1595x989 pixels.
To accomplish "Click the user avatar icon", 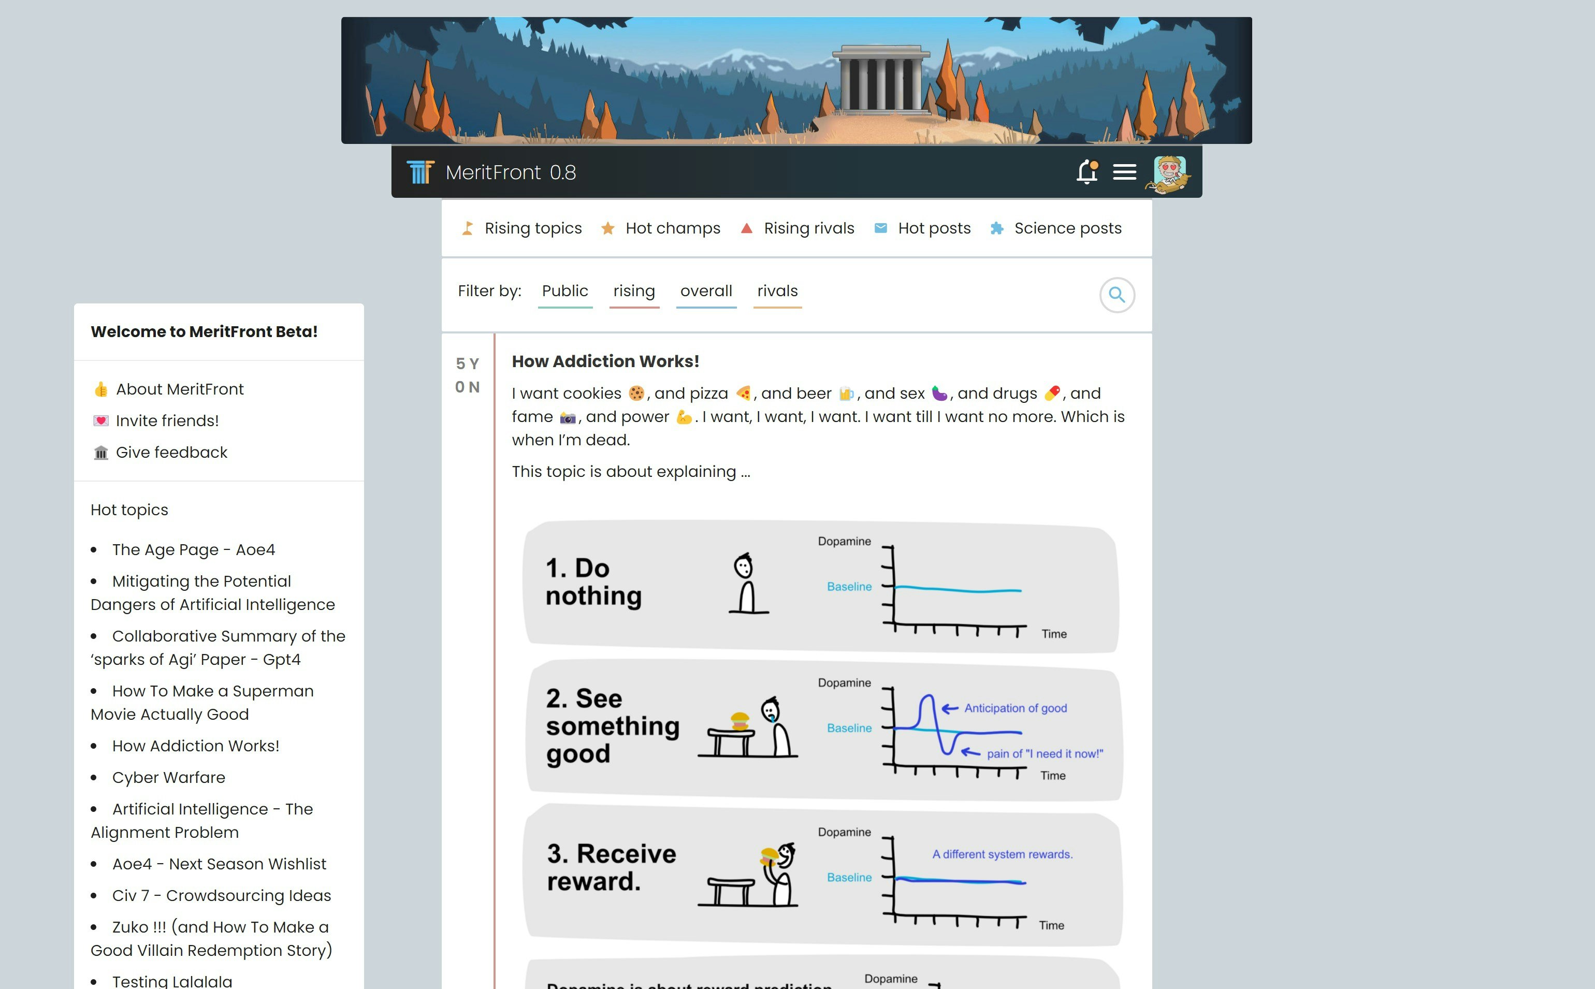I will click(1169, 174).
